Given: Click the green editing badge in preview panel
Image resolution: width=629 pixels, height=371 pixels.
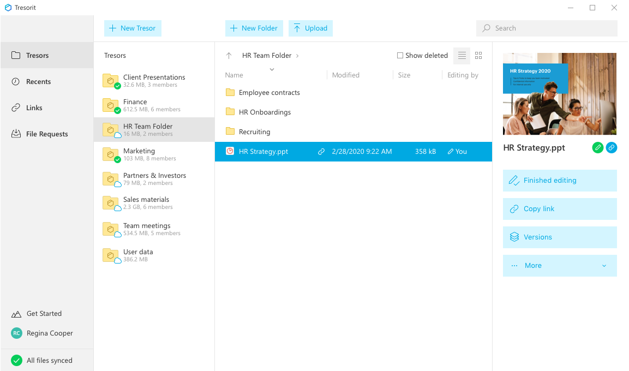Looking at the screenshot, I should coord(598,148).
